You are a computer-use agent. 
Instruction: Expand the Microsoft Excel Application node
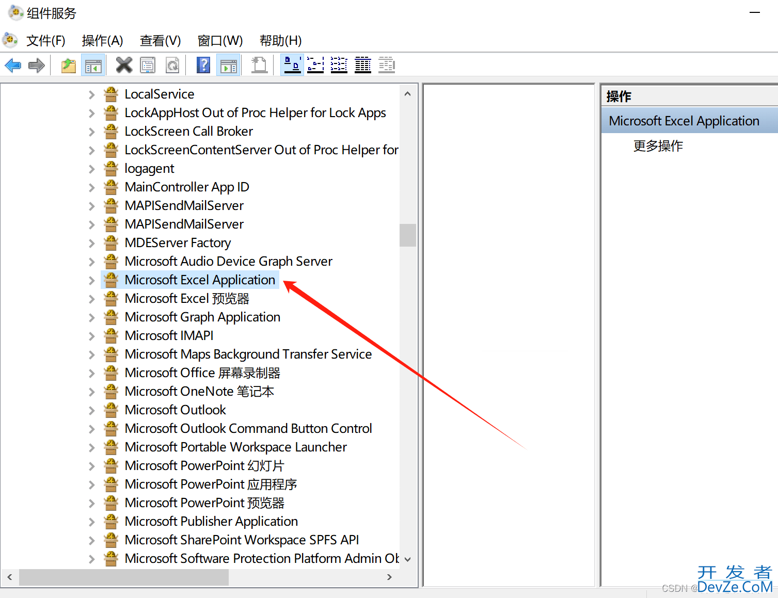pos(91,280)
